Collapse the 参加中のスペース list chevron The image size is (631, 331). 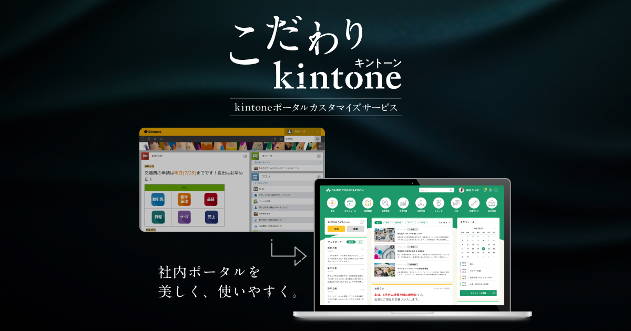[x=320, y=162]
